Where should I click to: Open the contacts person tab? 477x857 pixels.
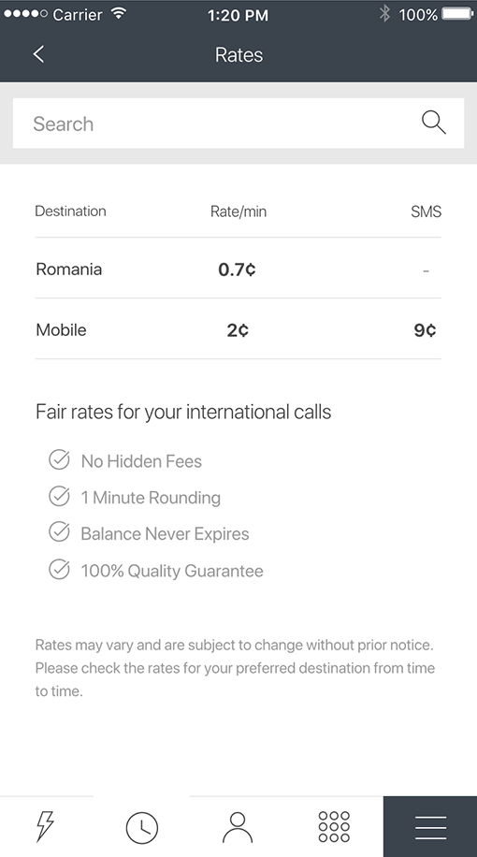tap(238, 827)
